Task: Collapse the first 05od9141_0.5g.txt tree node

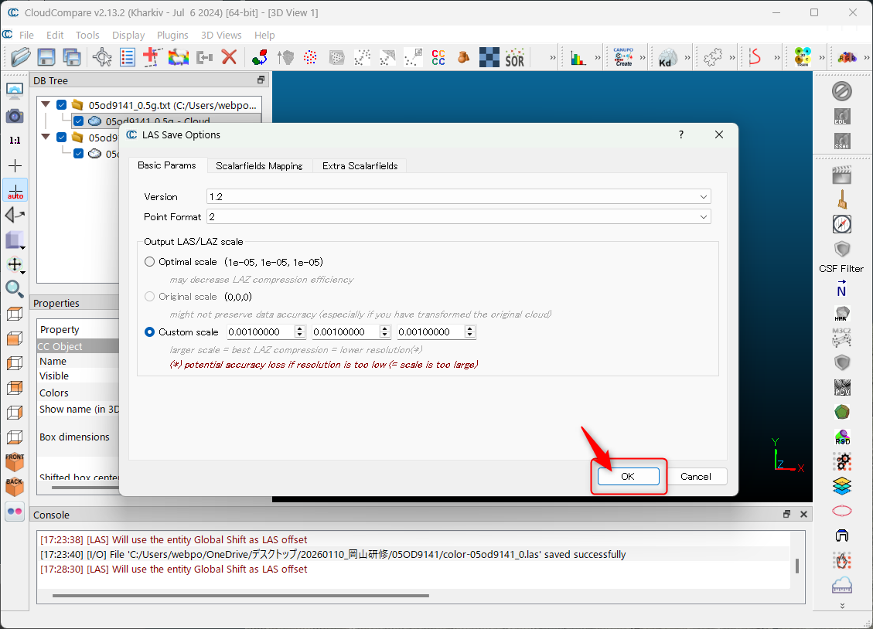Action: point(46,105)
